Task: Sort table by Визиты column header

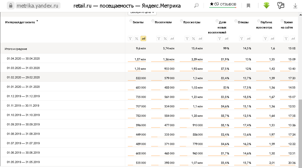Action: pyautogui.click(x=138, y=22)
